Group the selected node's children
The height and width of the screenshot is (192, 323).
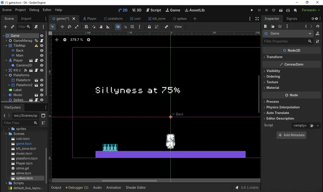[156, 27]
